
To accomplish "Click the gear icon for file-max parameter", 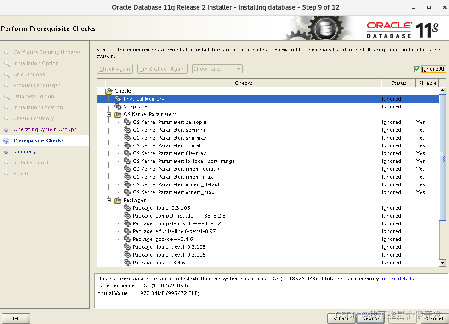I will [127, 153].
